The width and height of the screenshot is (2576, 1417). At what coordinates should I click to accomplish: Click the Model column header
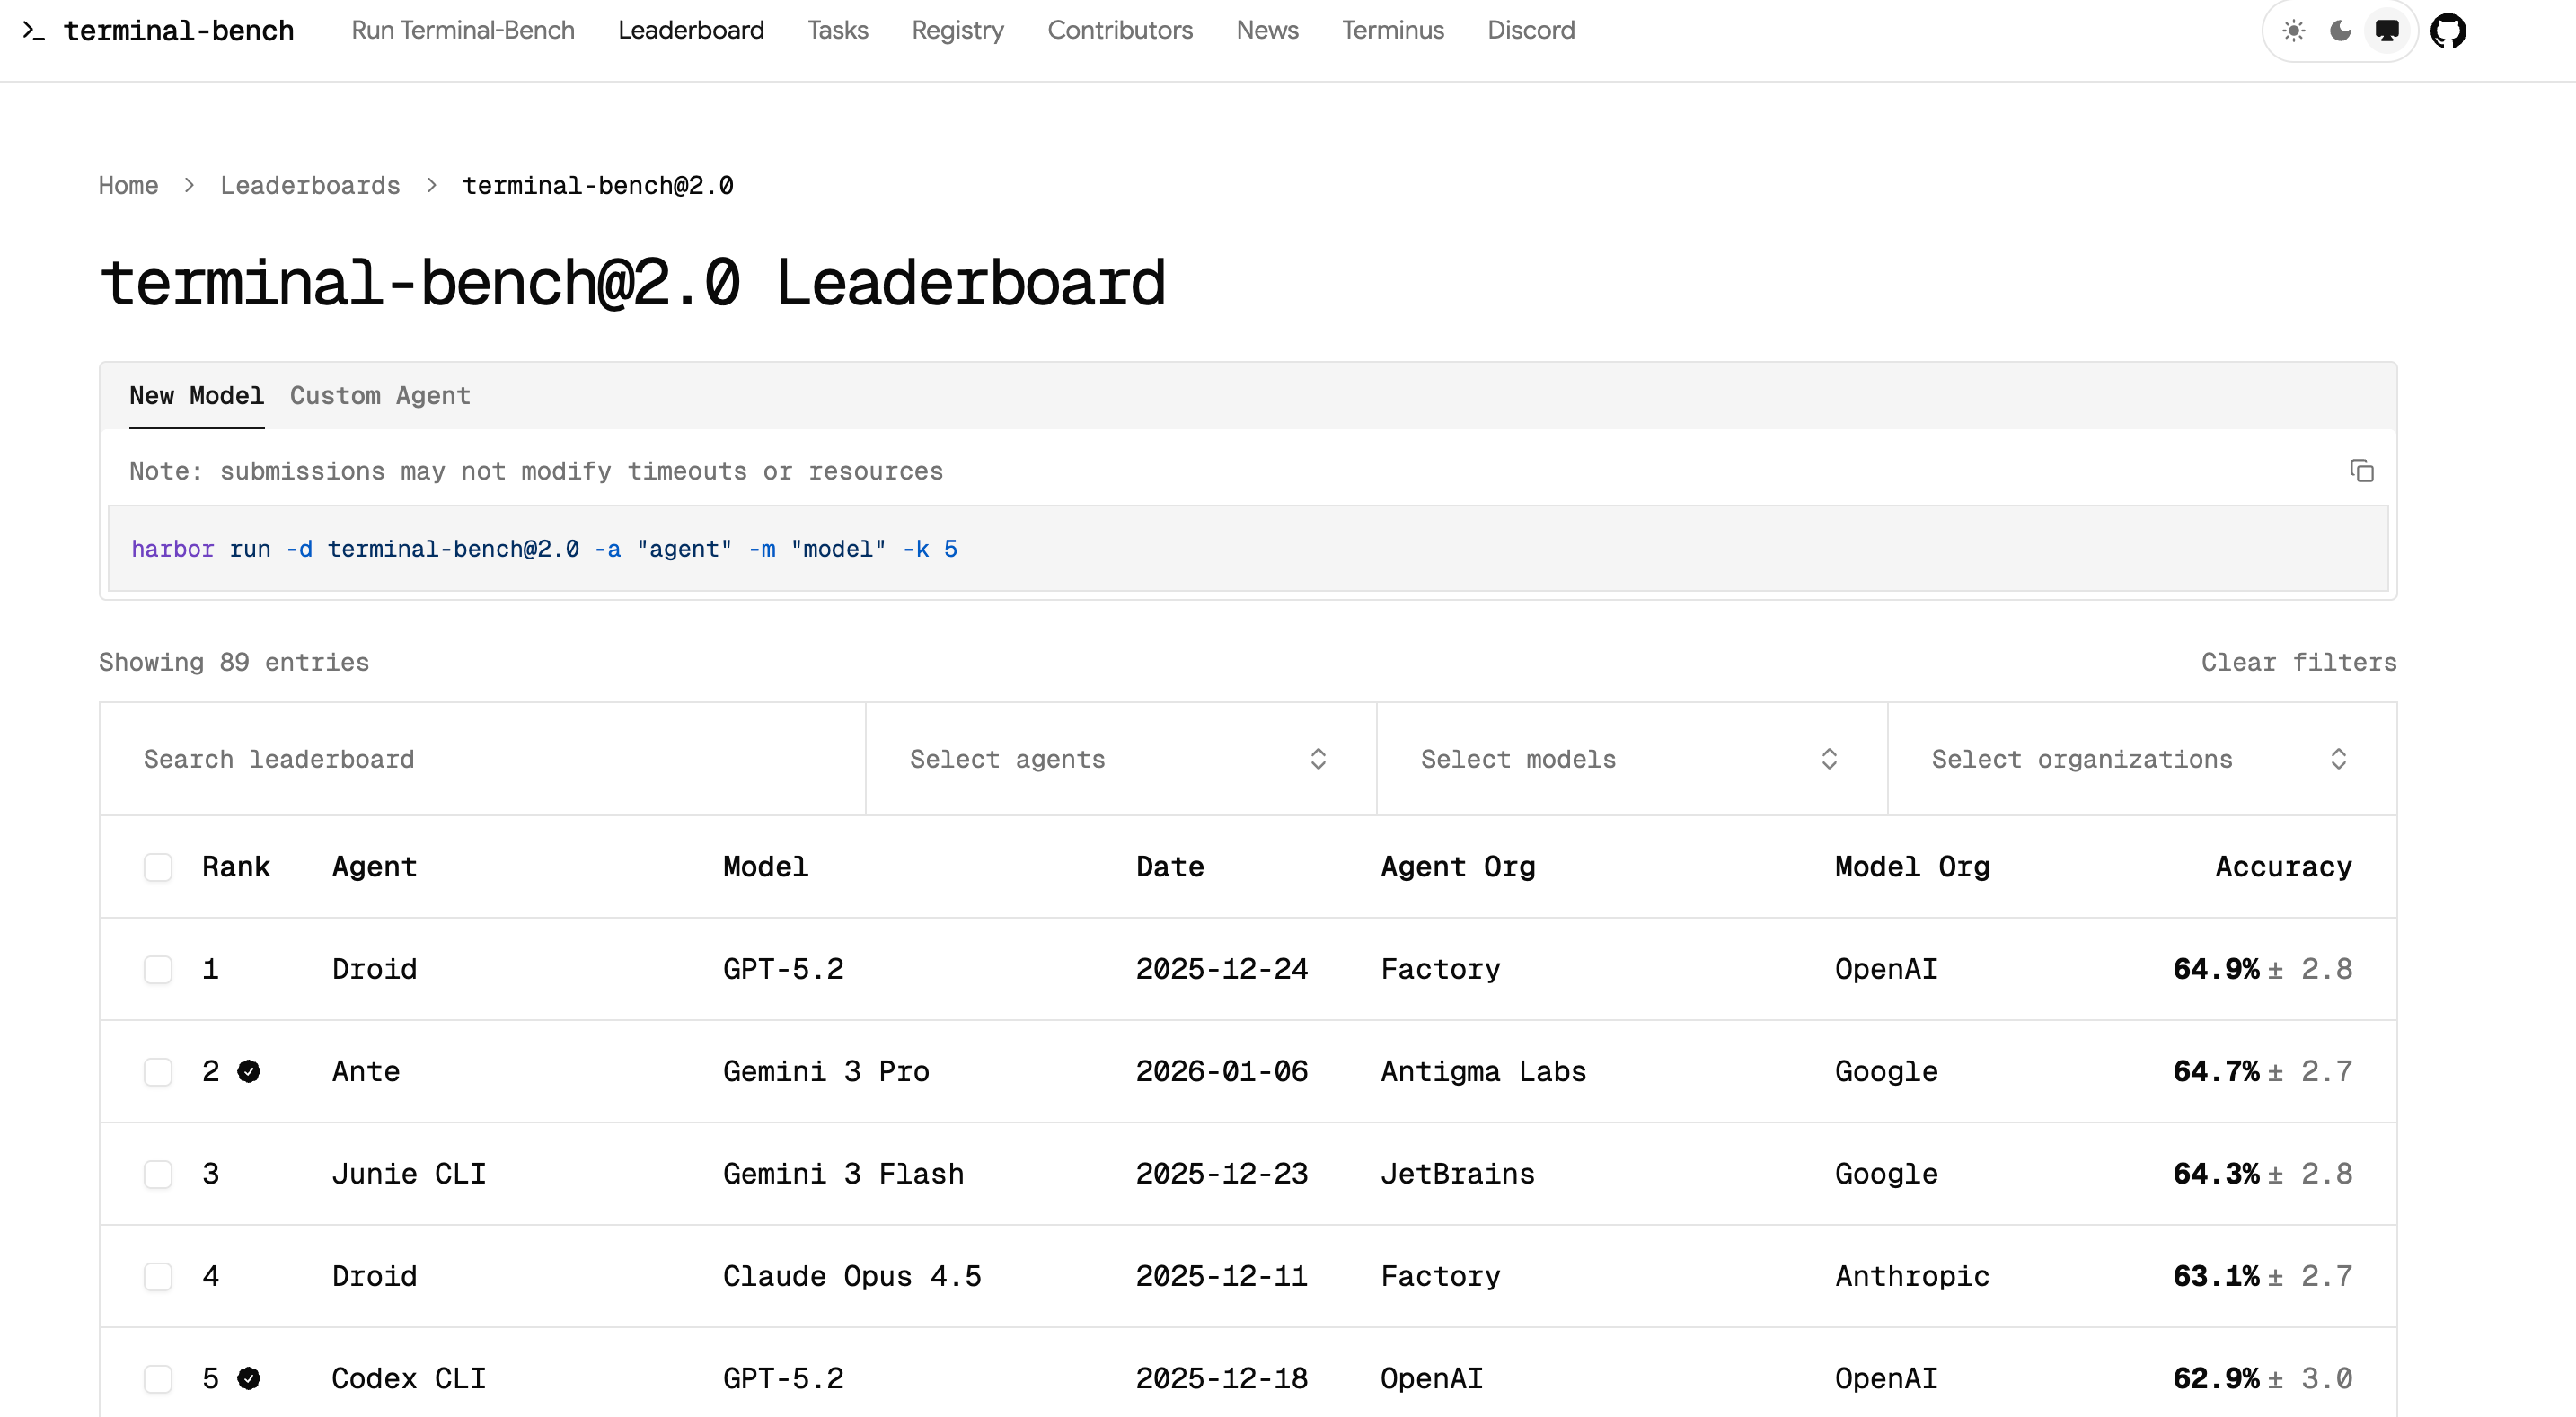[x=766, y=866]
